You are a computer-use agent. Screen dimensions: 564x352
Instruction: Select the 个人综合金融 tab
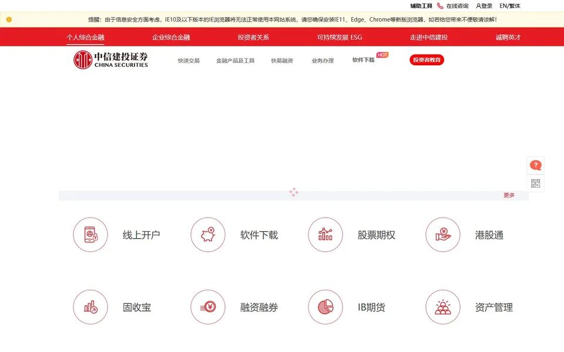85,37
